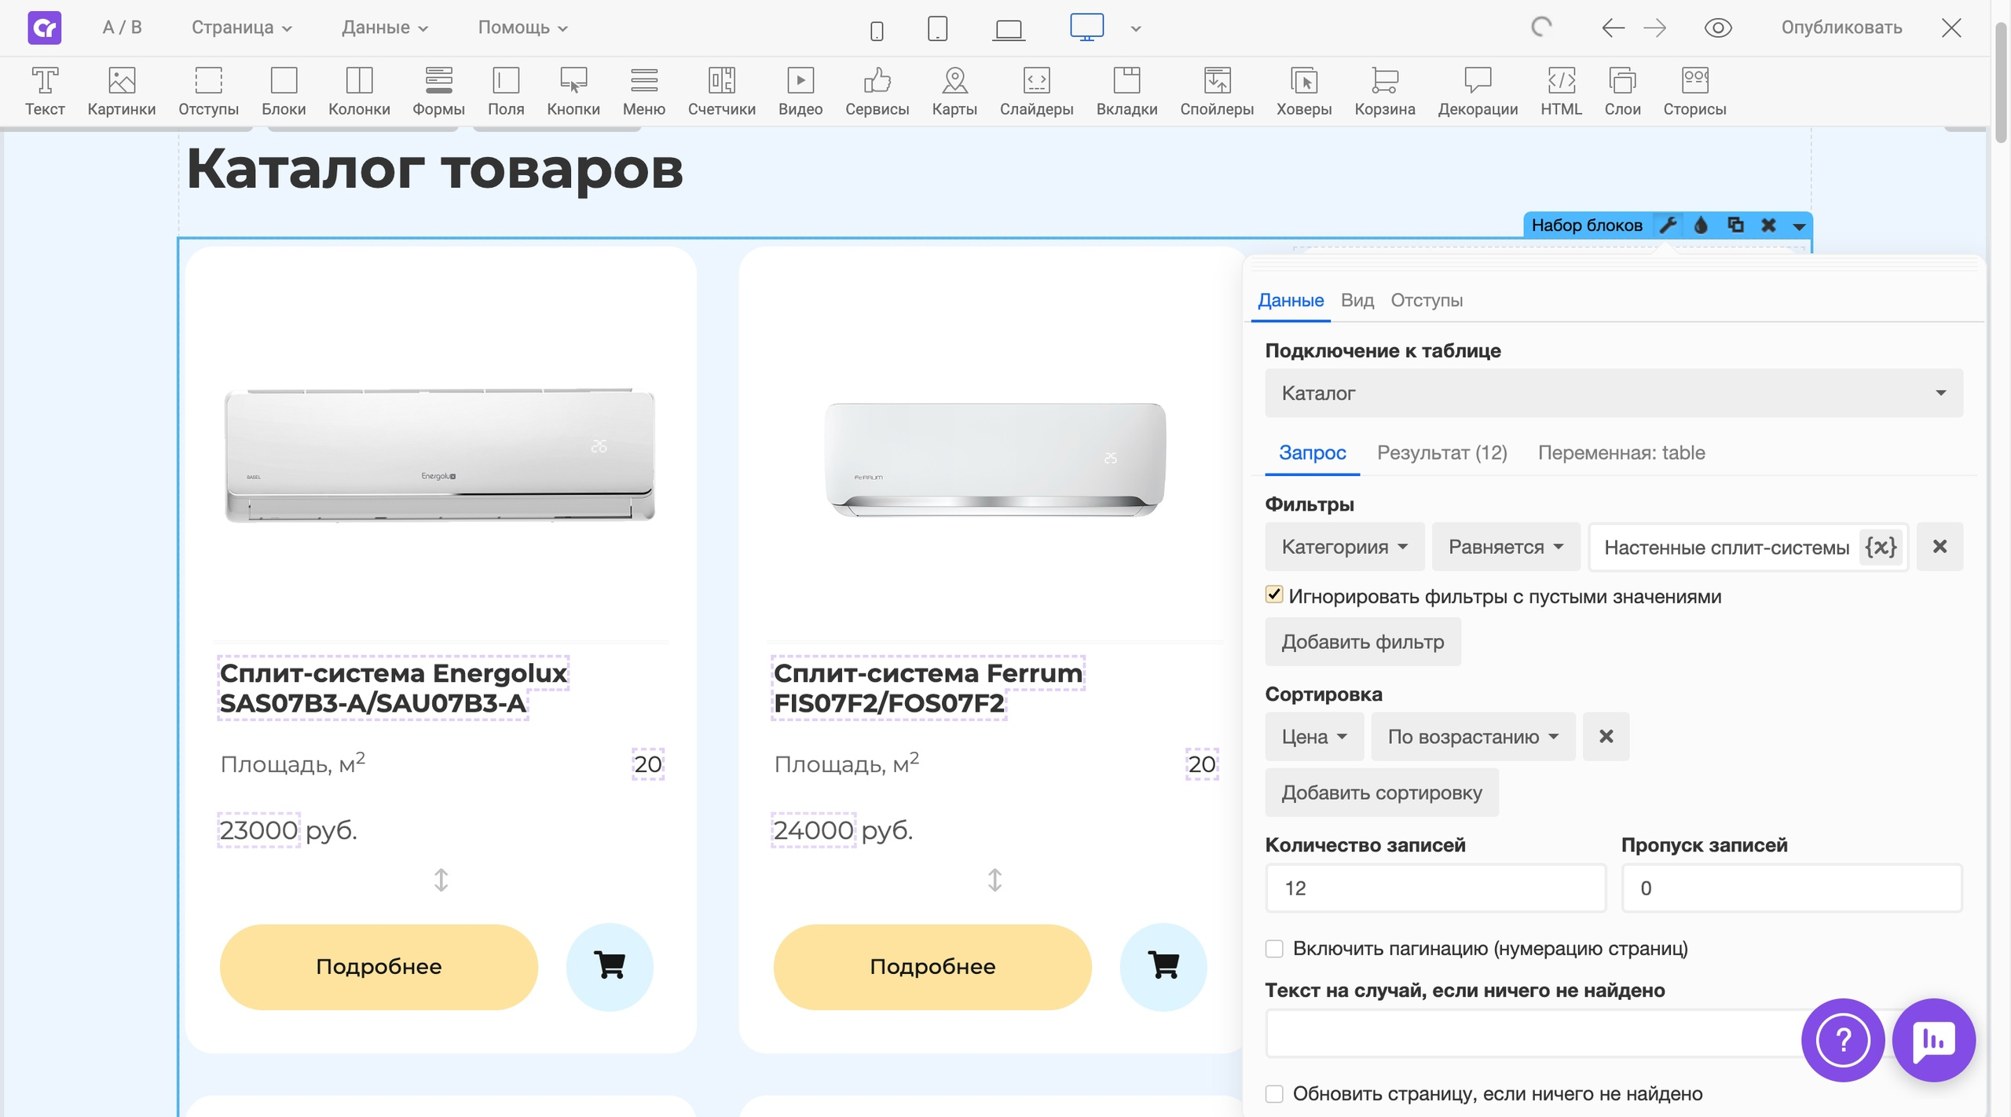The image size is (2011, 1117).
Task: Open the Ховеры tool
Action: tap(1304, 91)
